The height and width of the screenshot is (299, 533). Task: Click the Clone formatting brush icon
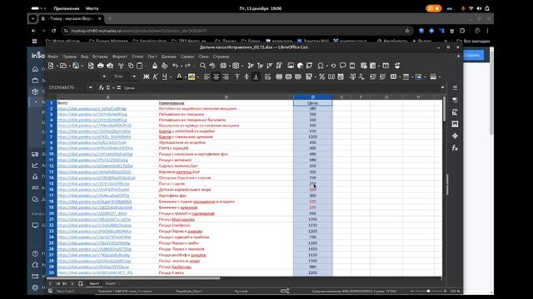click(155, 66)
